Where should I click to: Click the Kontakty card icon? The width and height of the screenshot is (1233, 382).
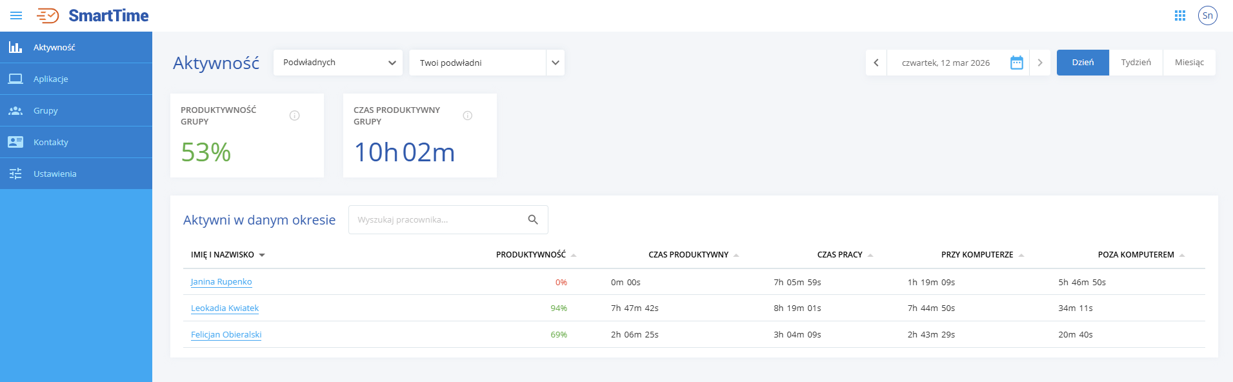pyautogui.click(x=15, y=142)
